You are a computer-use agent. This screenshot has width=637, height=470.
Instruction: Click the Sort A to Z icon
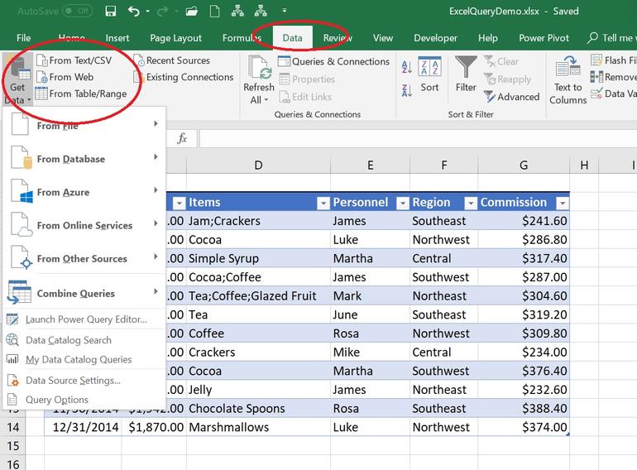[x=406, y=68]
